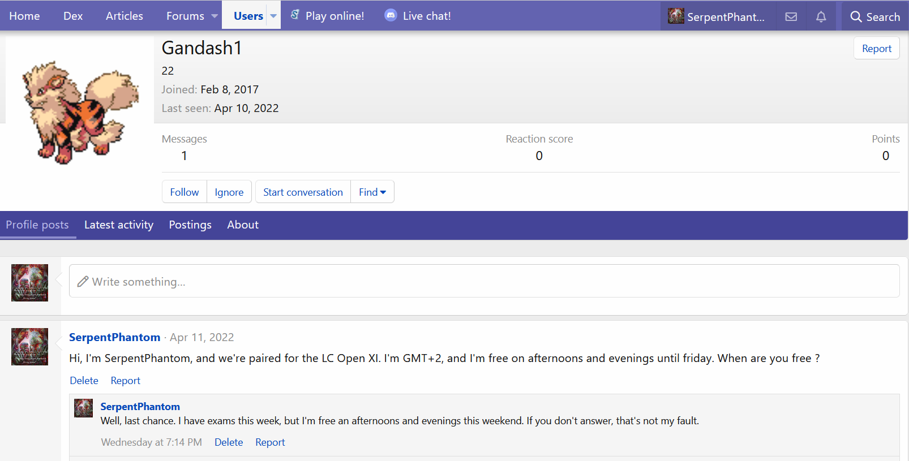Image resolution: width=909 pixels, height=461 pixels.
Task: Click the Play online swirl icon
Action: tap(295, 15)
